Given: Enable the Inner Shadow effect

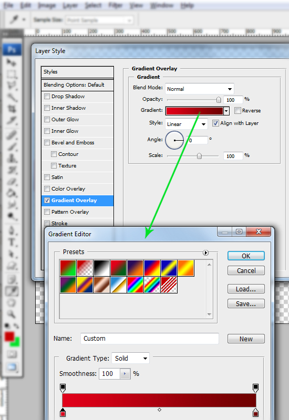Looking at the screenshot, I should pyautogui.click(x=47, y=108).
